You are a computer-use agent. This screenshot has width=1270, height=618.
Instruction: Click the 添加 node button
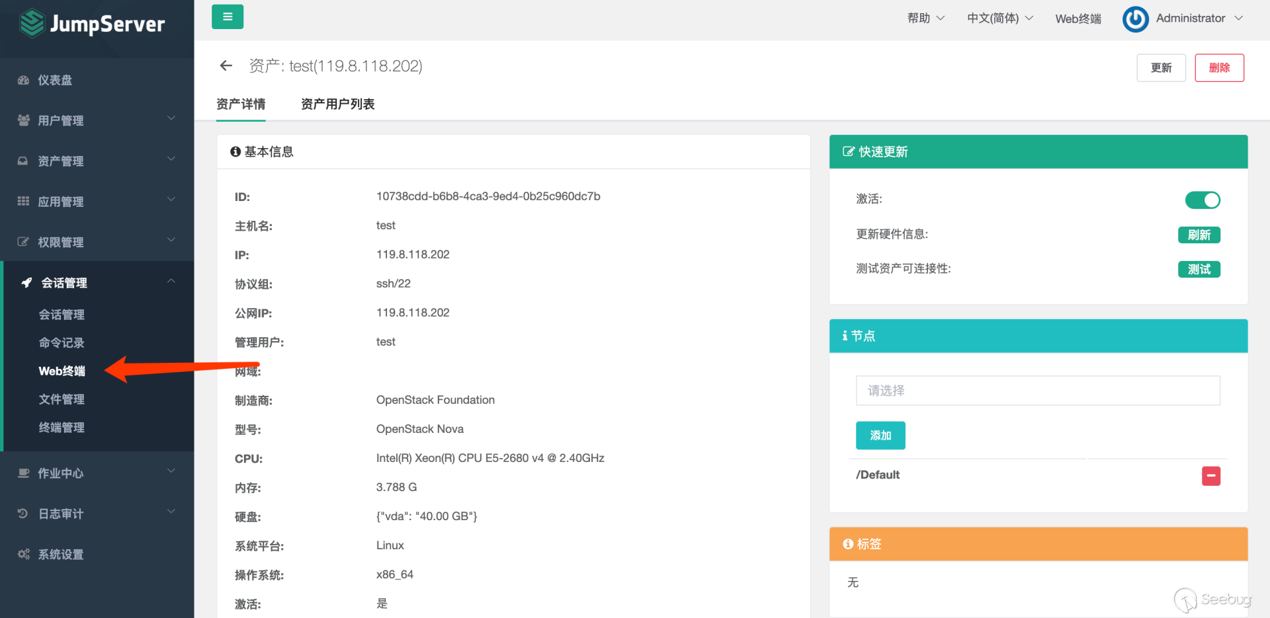coord(880,436)
